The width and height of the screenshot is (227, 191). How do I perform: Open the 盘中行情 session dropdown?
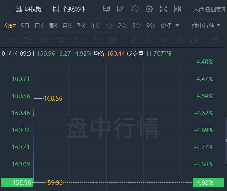206,25
